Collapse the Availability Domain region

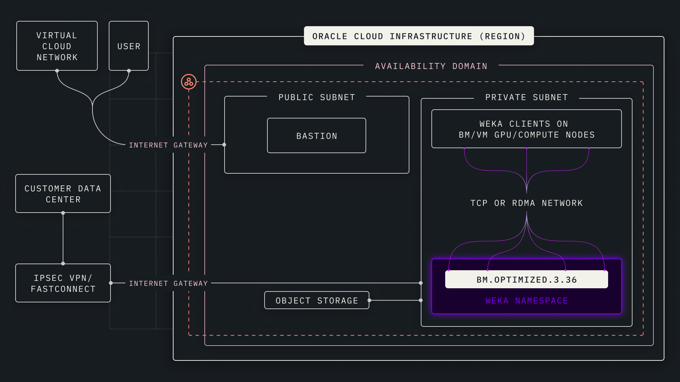(431, 66)
